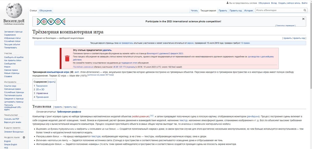Click компьютерная игра bold link in intro
Screen dimensions: 312x149
pyautogui.click(x=58, y=72)
